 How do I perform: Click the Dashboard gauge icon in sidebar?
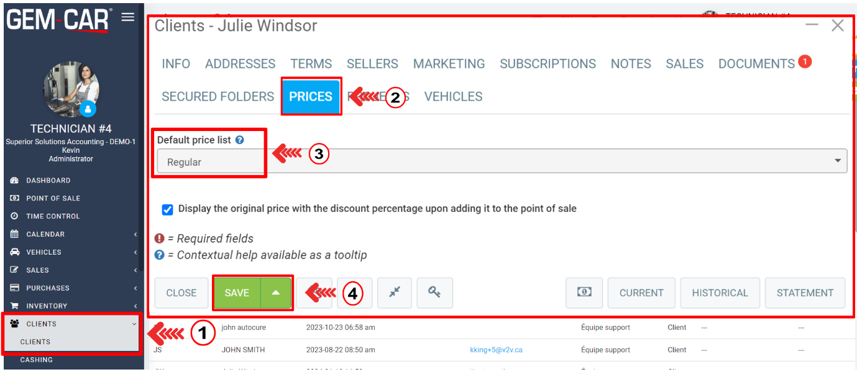[x=14, y=180]
